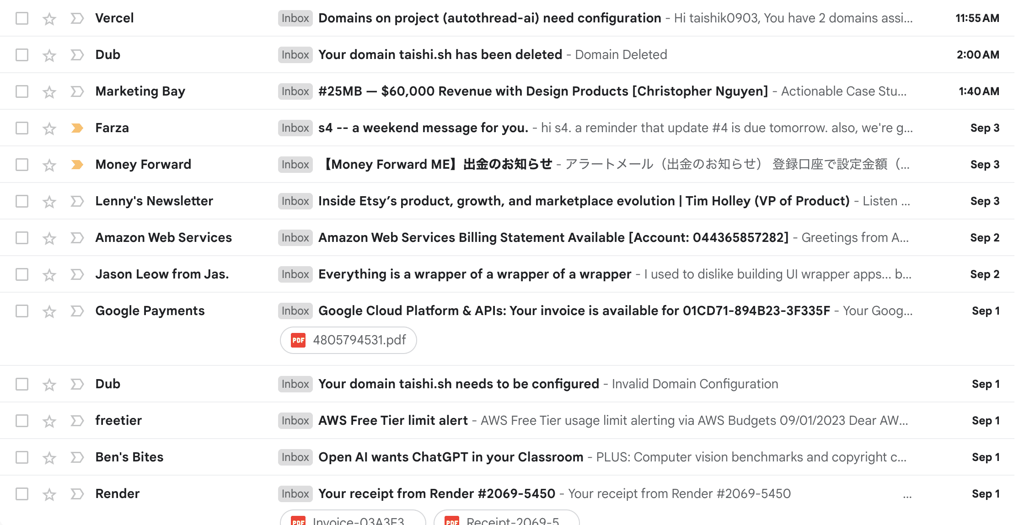This screenshot has height=525, width=1019.
Task: Star the Lenny's Newsletter email
Action: point(49,202)
